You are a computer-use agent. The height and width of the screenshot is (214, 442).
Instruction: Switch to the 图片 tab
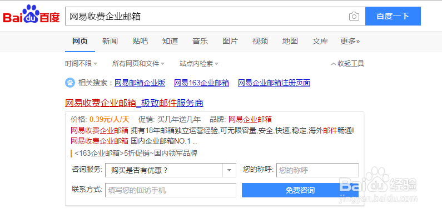pos(230,42)
